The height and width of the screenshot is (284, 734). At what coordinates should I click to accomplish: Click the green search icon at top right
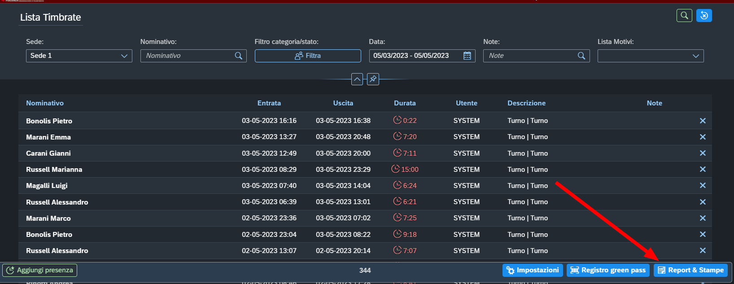pos(684,16)
